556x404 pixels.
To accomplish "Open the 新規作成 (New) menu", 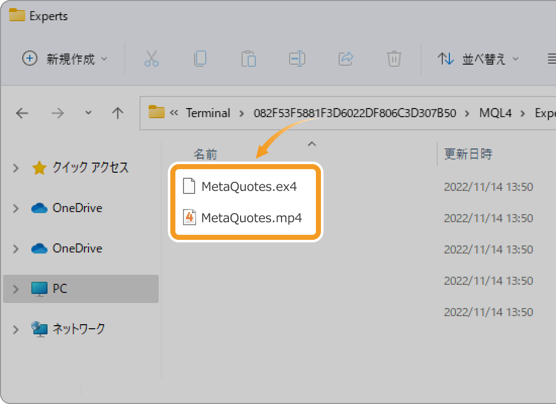I will (65, 59).
